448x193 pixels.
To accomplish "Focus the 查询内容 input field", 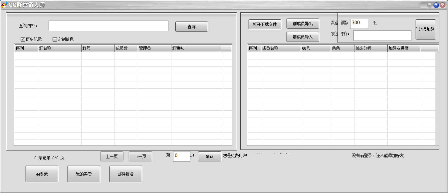I will 109,26.
